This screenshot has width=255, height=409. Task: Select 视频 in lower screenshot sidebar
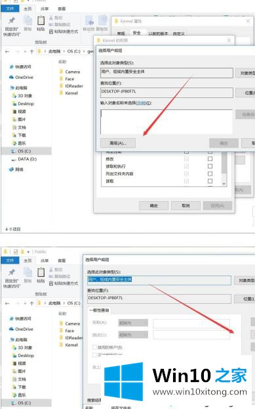point(20,364)
